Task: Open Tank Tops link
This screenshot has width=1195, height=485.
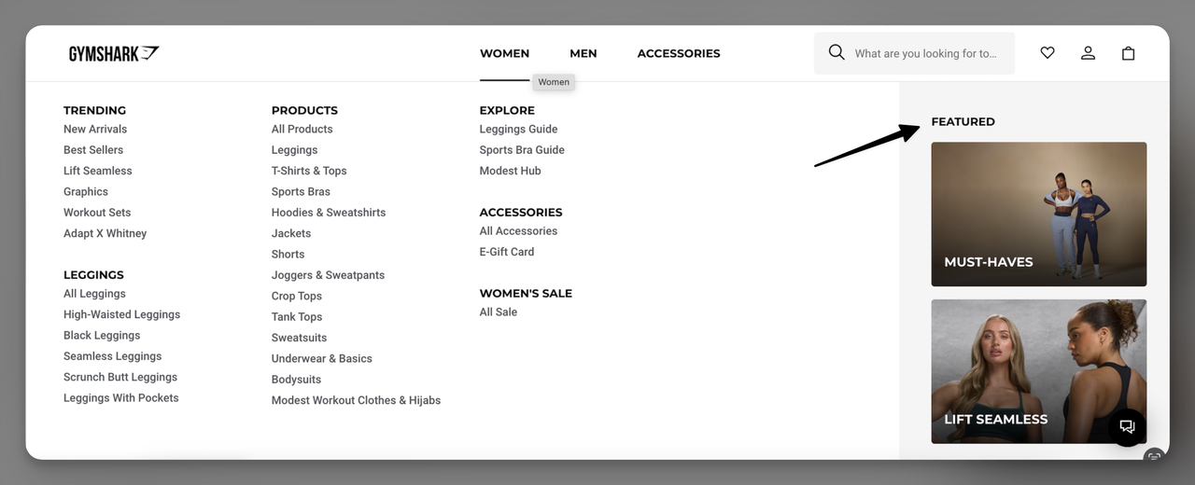Action: point(297,317)
